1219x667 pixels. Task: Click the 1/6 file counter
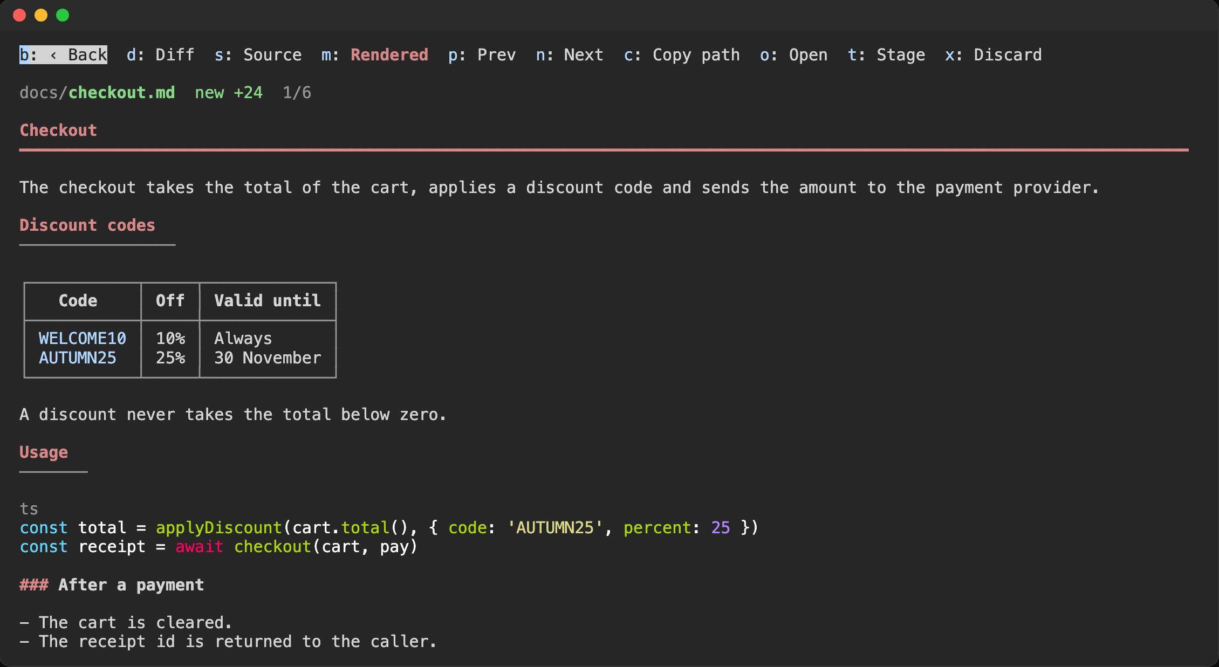(297, 93)
